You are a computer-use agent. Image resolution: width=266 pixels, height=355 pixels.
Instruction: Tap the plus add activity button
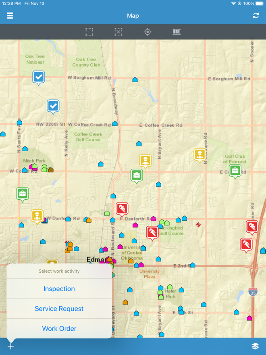[10, 346]
